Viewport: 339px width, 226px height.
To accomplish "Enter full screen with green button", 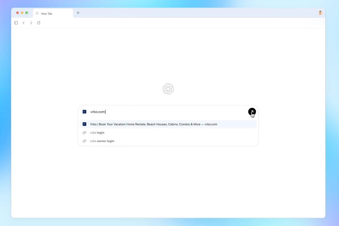I will pos(27,13).
